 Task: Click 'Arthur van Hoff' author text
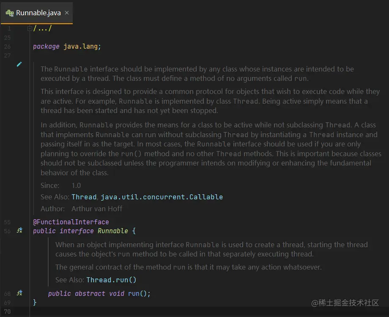pos(97,209)
